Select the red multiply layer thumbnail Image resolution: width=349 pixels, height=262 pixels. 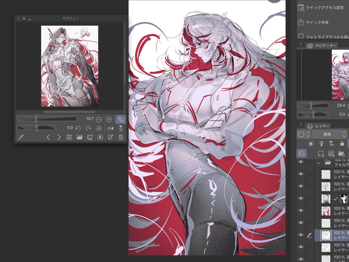tap(326, 211)
